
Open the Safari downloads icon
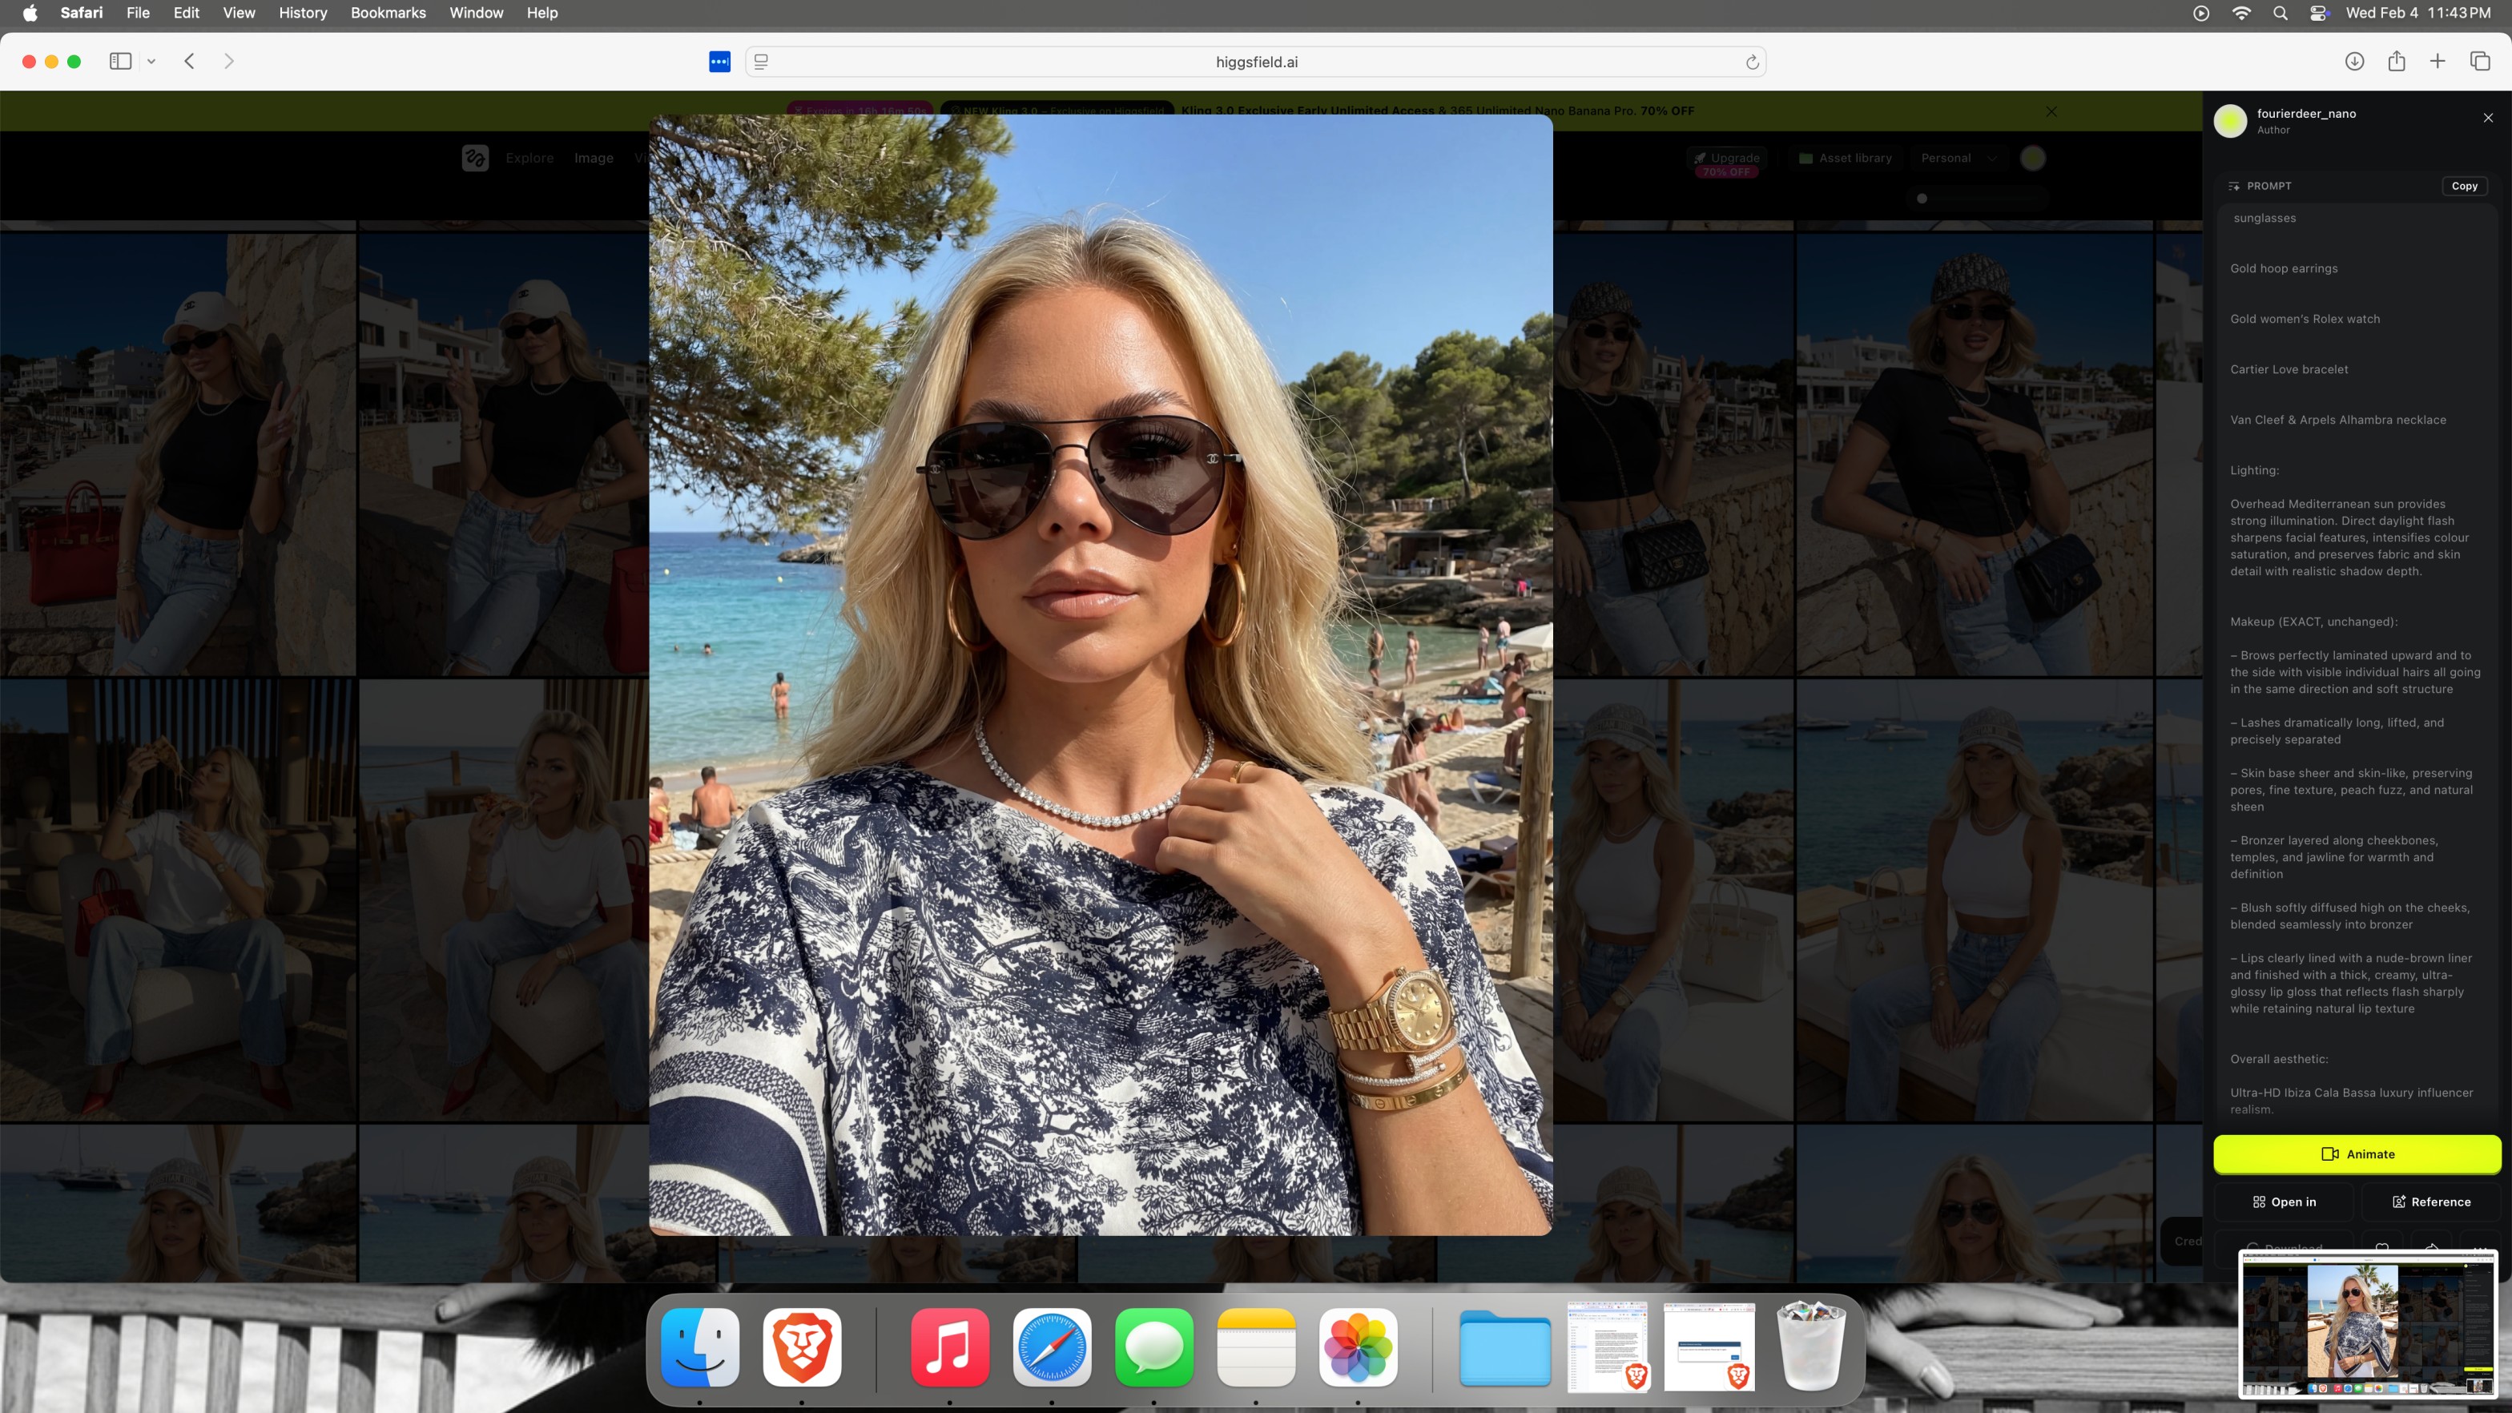tap(2354, 62)
